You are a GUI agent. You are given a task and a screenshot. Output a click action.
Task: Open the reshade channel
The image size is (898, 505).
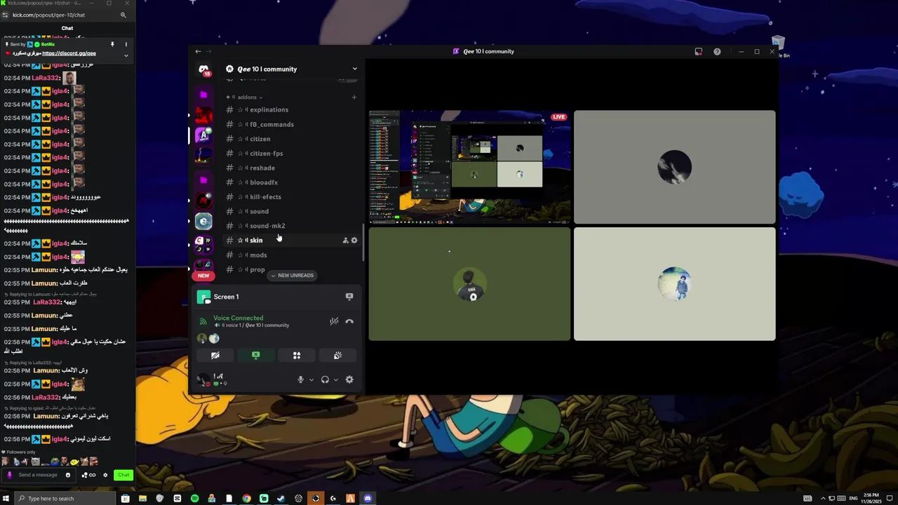pyautogui.click(x=292, y=168)
